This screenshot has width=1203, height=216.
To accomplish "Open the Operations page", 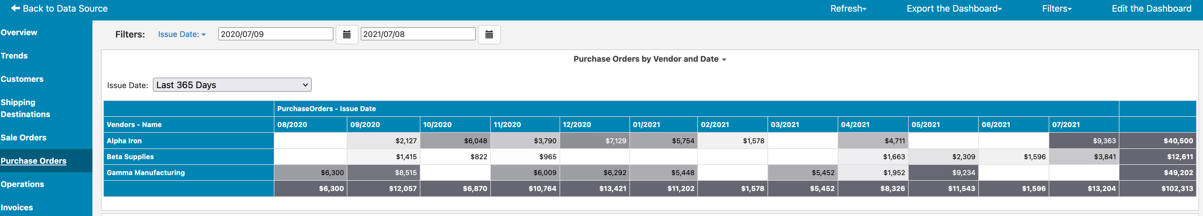I will [23, 184].
